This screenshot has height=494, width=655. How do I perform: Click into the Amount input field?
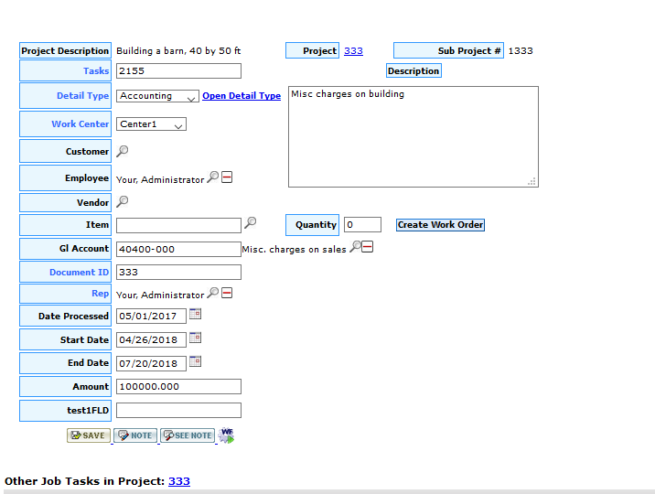pos(178,387)
